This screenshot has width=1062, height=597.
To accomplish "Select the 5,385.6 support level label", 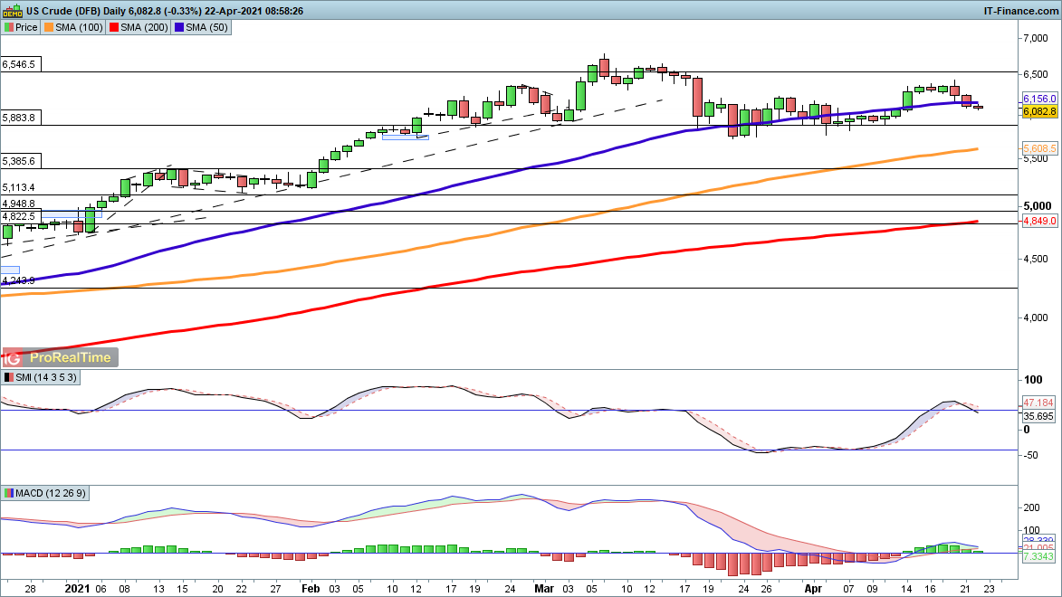I will click(x=19, y=161).
